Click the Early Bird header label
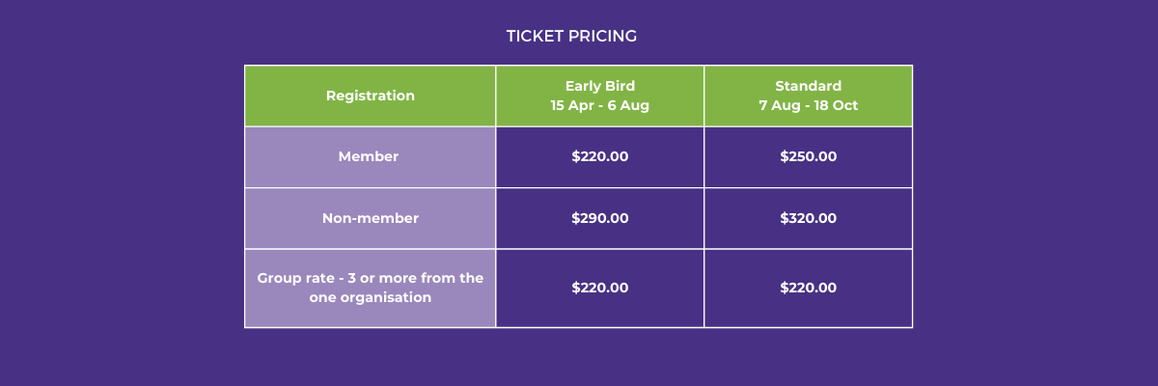Image resolution: width=1158 pixels, height=386 pixels. pos(600,85)
